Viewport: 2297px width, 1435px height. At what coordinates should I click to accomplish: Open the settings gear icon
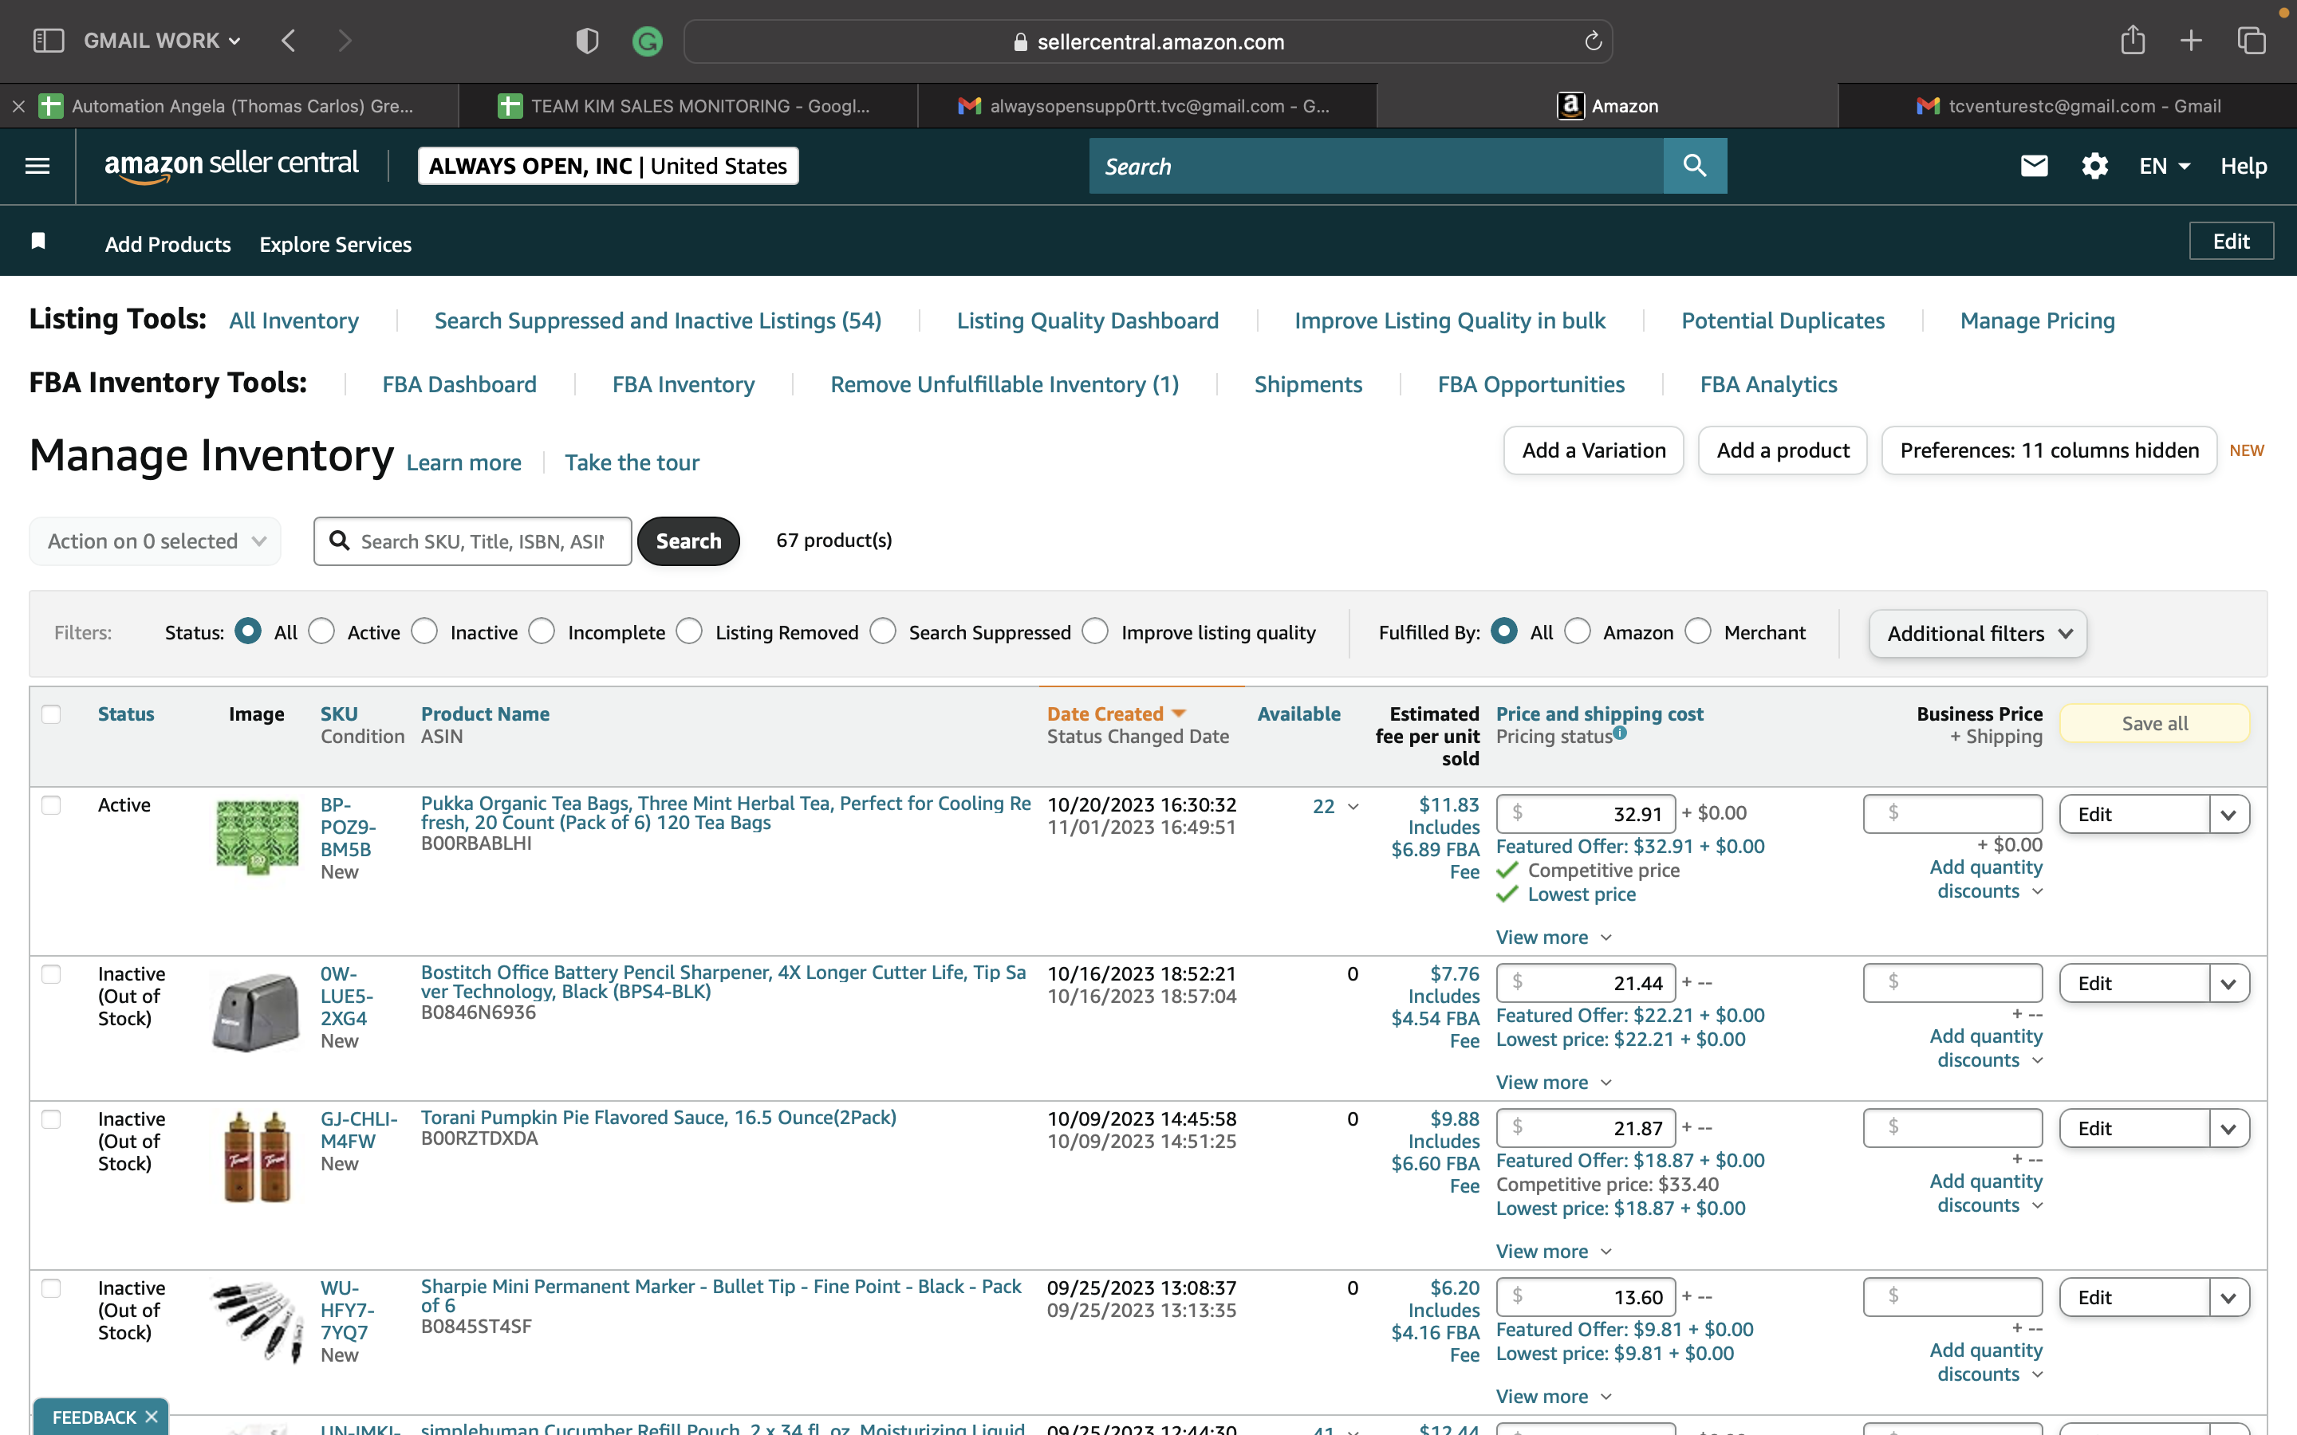tap(2095, 166)
